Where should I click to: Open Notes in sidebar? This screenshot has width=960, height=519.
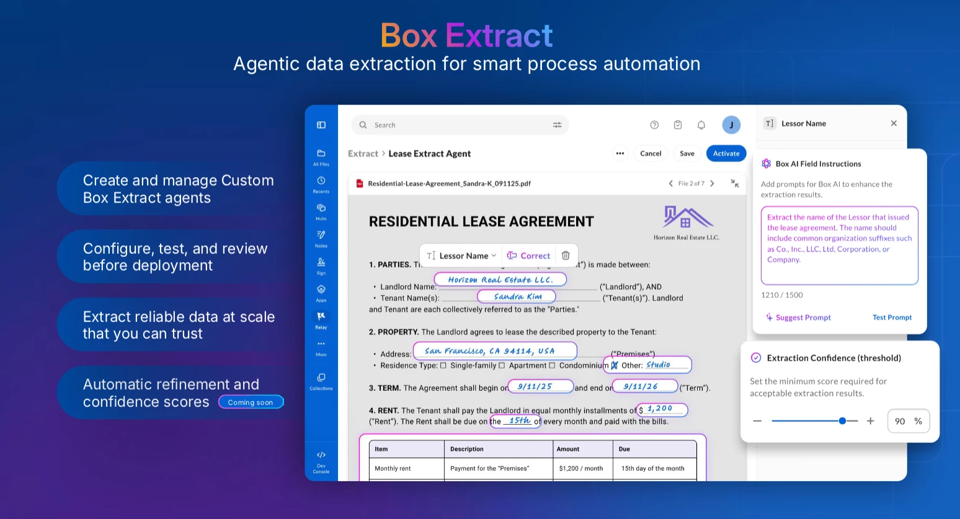[321, 239]
